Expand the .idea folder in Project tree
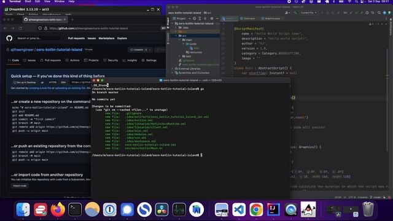Image resolution: width=393 pixels, height=221 pixels. pos(176,28)
